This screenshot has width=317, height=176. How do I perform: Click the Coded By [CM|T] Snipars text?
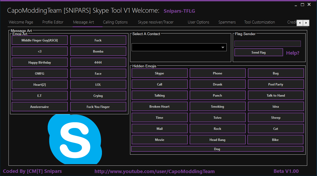[x=32, y=171]
